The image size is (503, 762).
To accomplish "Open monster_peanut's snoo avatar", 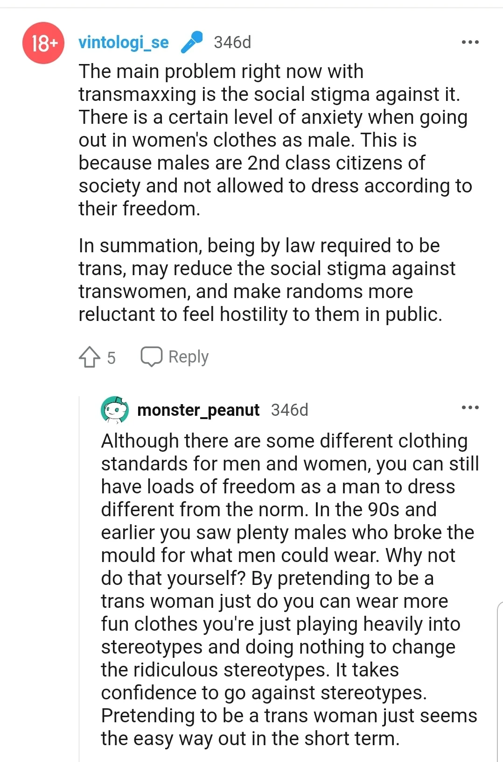I will (x=115, y=410).
